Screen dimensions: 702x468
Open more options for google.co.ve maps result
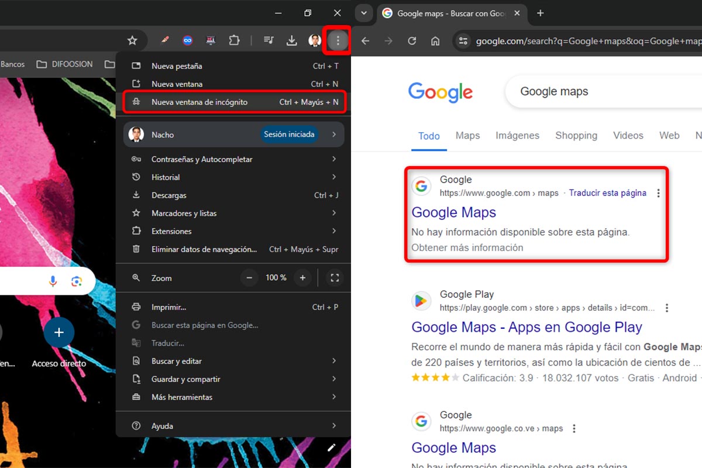pos(574,428)
